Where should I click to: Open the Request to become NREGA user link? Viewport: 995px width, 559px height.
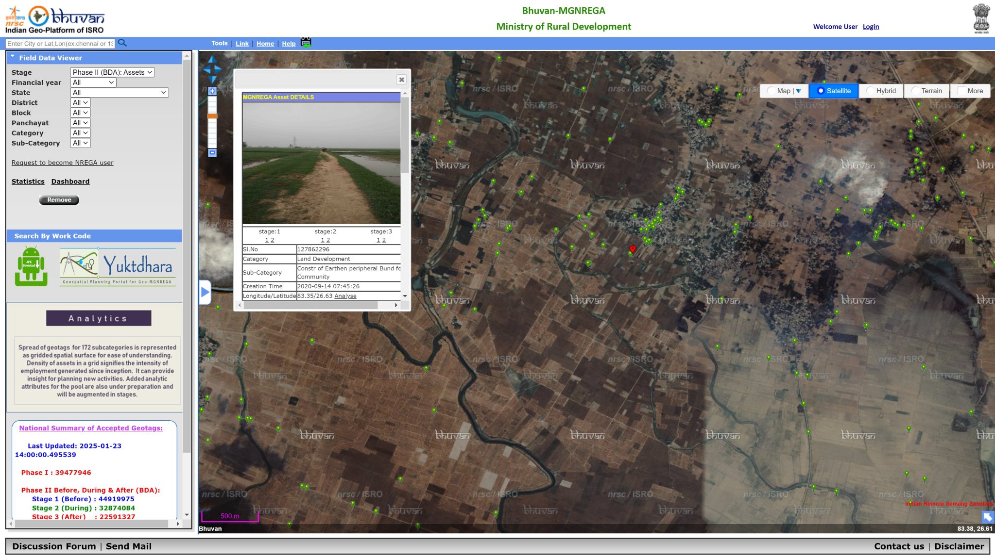pyautogui.click(x=62, y=162)
